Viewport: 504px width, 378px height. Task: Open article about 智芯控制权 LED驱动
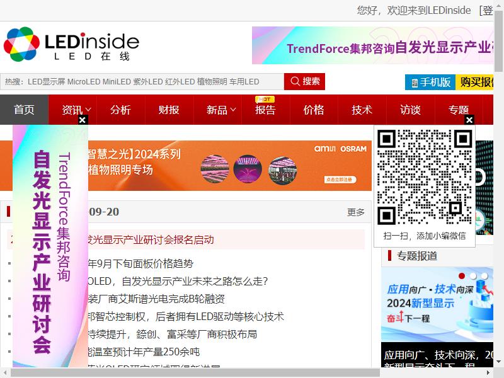tap(186, 317)
